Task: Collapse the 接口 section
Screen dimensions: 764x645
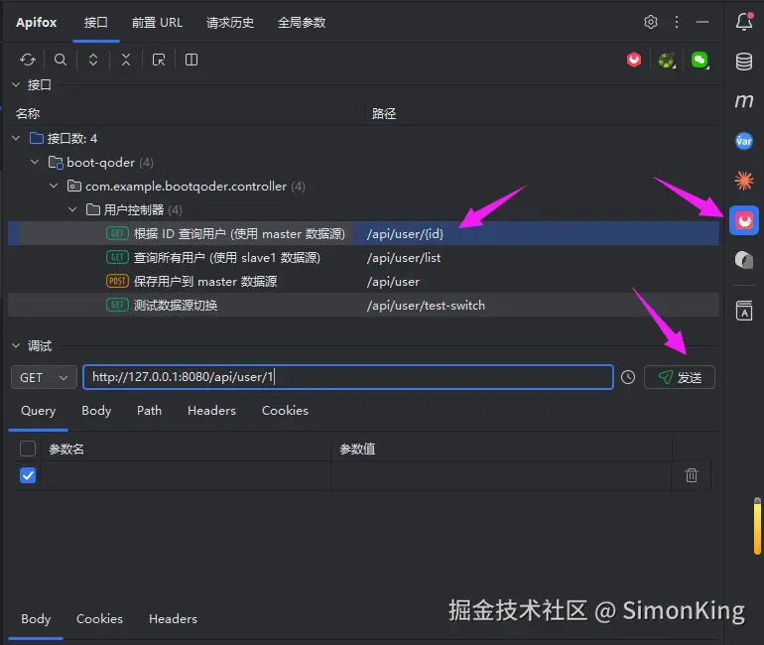Action: pos(16,84)
